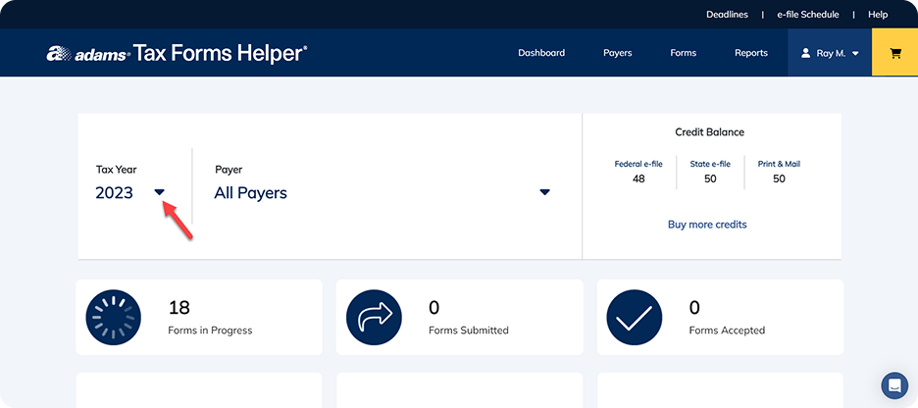
Task: Click the Forms Submitted label
Action: [469, 331]
